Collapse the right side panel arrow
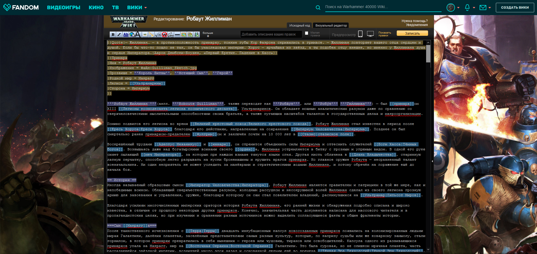 pos(432,161)
